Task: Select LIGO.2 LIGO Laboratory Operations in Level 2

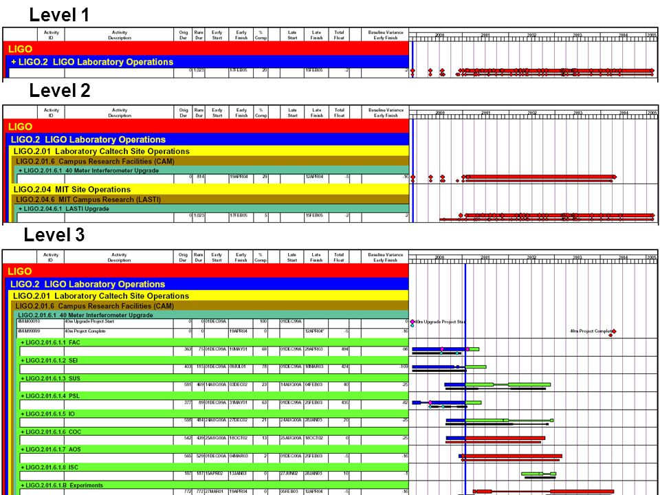Action: click(208, 140)
